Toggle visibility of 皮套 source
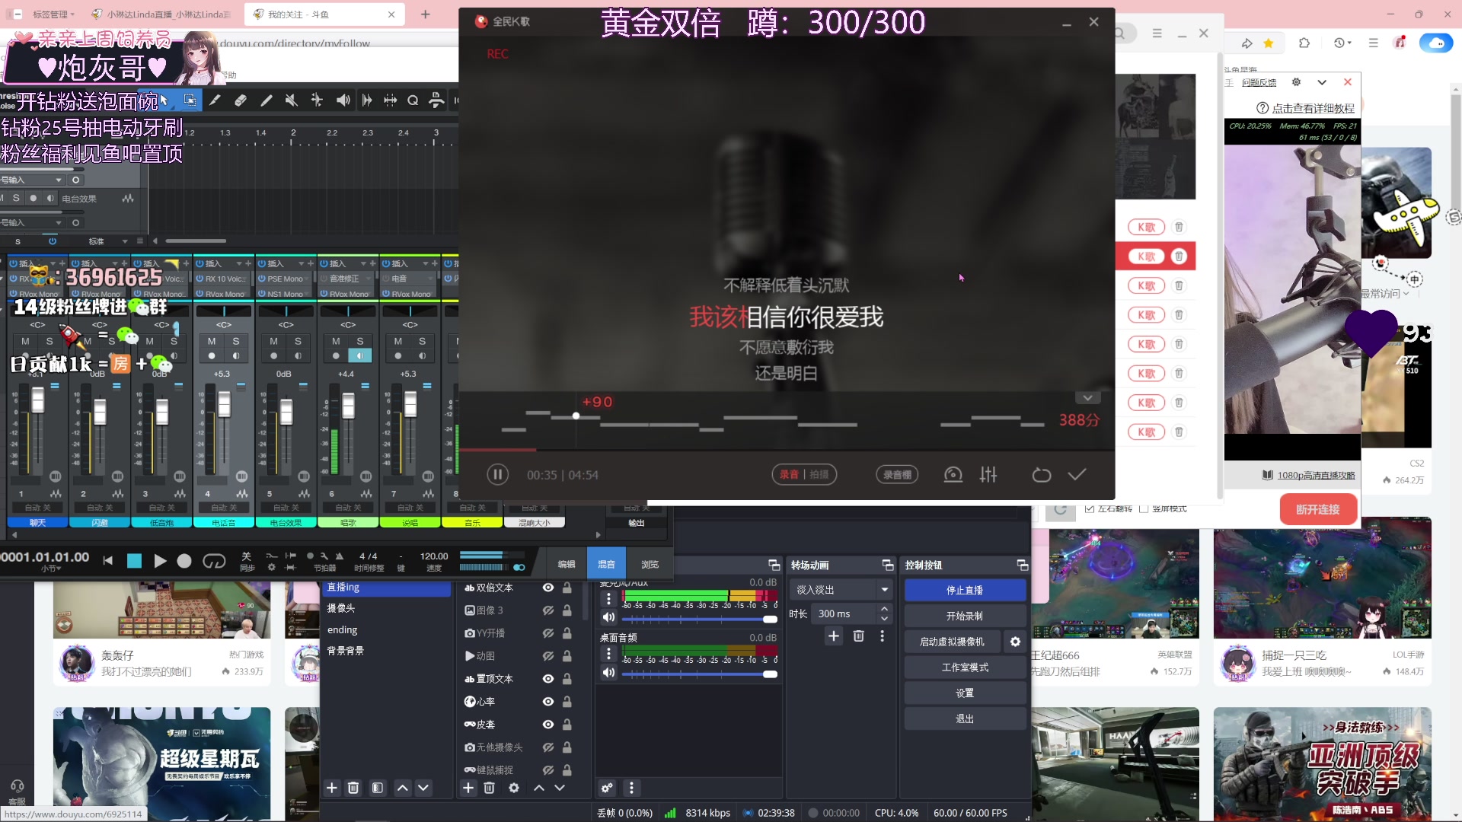Image resolution: width=1462 pixels, height=822 pixels. 547,725
